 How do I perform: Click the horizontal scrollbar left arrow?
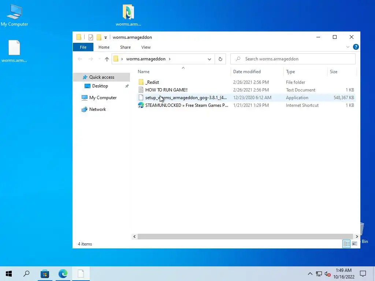[x=134, y=237]
